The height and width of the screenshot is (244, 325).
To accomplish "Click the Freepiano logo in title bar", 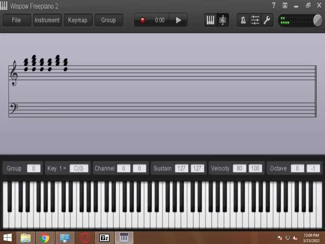I will point(4,6).
